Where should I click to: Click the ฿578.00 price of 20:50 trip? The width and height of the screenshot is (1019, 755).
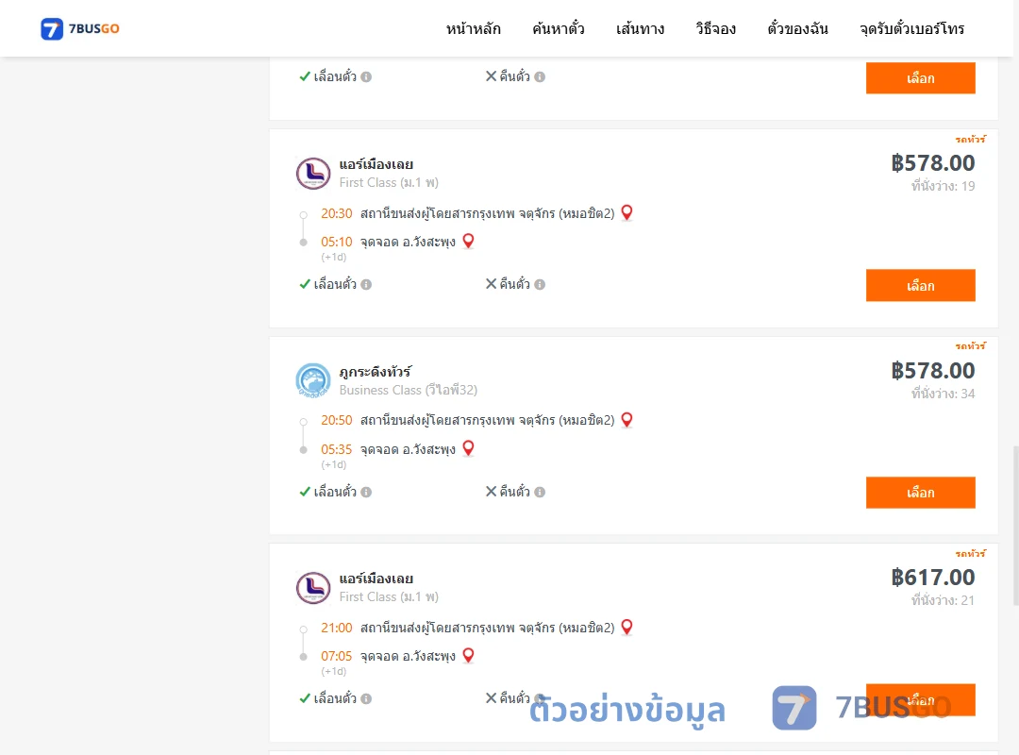tap(932, 370)
